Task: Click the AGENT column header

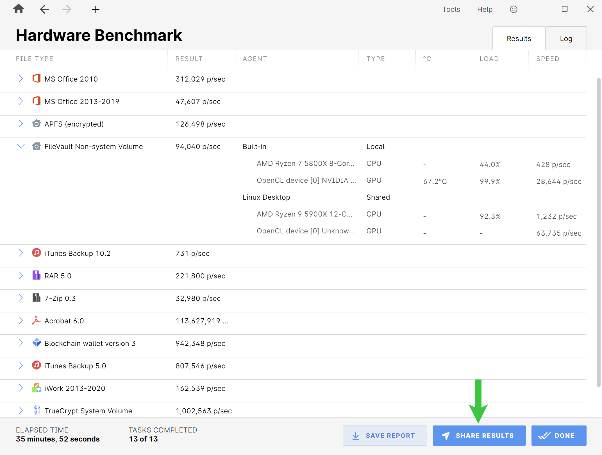Action: 255,59
